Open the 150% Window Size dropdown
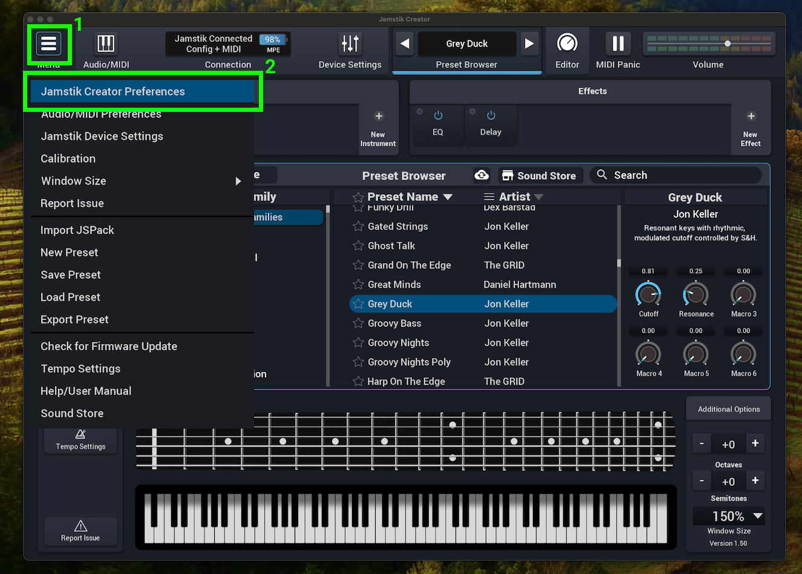 (757, 516)
